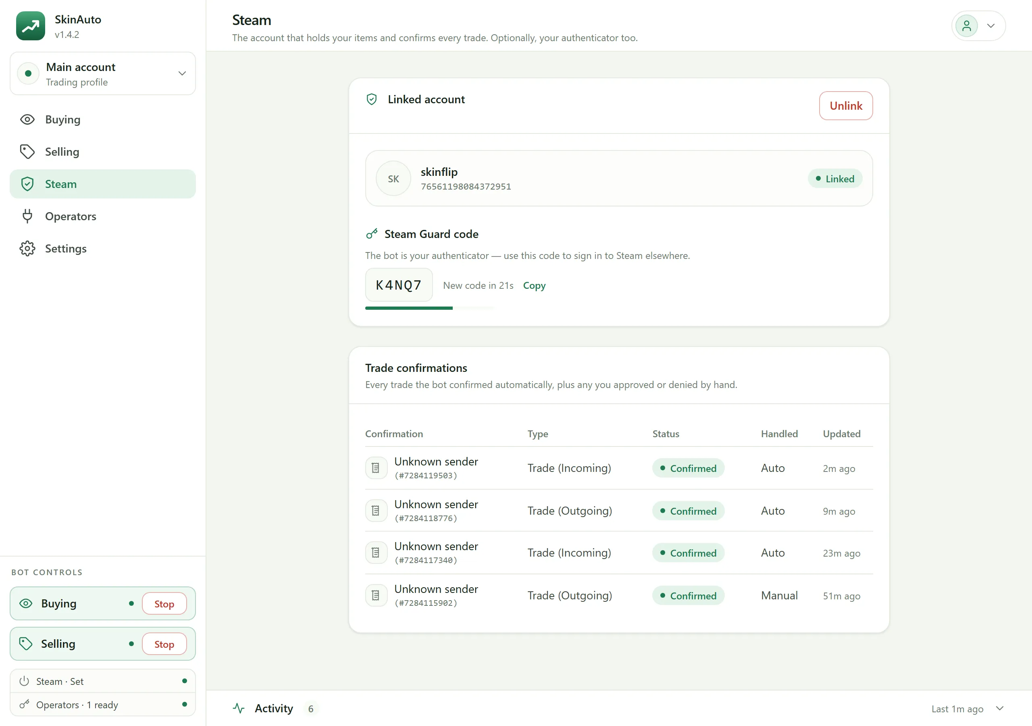Stop the Selling bot

click(x=164, y=644)
